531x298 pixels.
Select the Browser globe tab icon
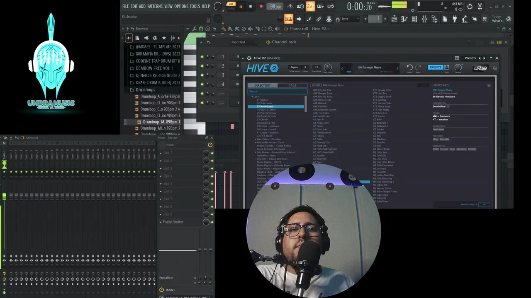tap(155, 38)
